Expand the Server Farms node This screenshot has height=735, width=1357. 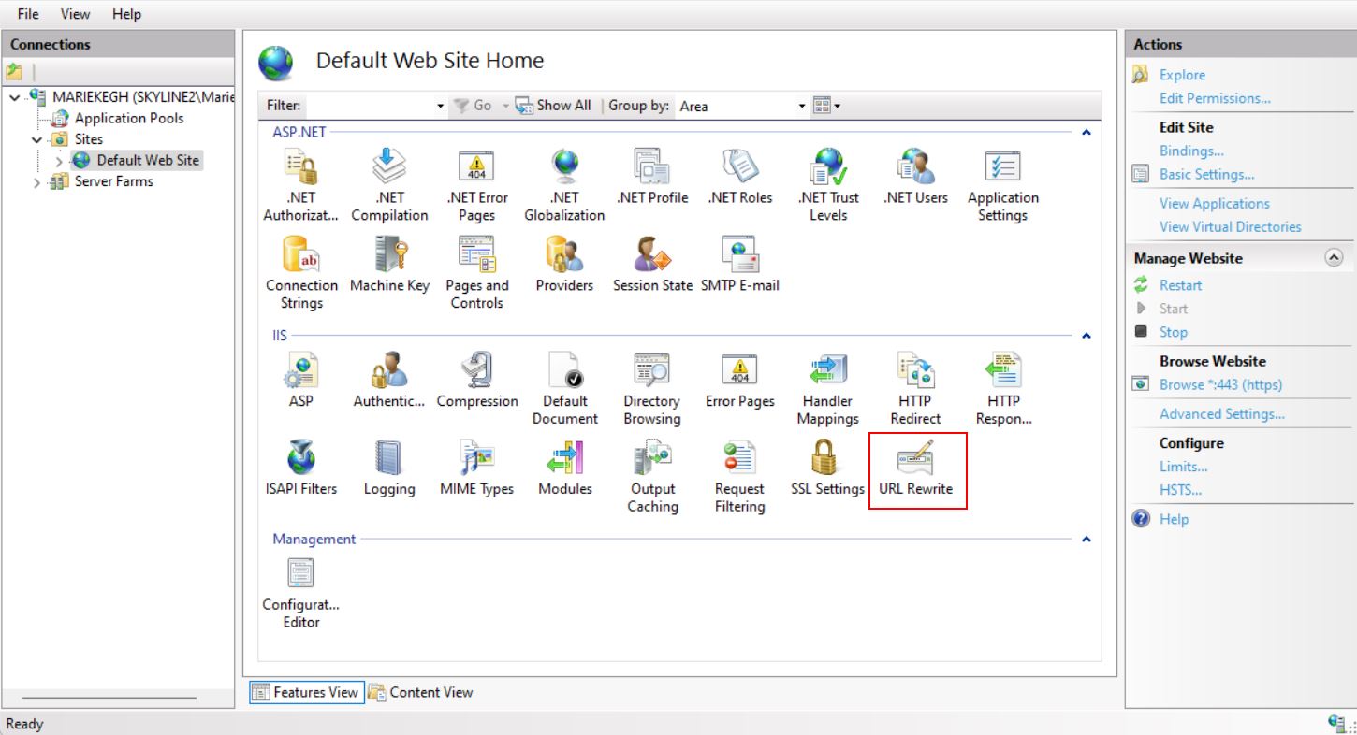pos(37,181)
